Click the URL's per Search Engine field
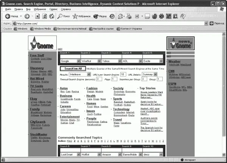The height and width of the screenshot is (163, 227). tap(123, 74)
